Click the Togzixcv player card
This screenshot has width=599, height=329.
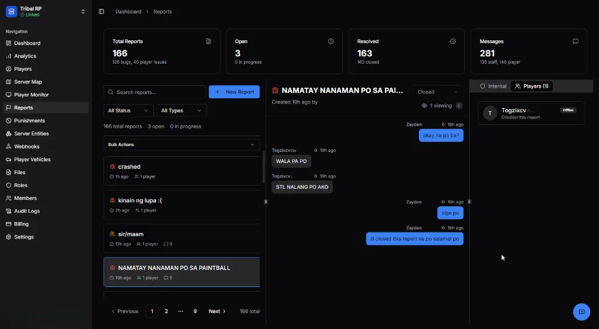[531, 113]
